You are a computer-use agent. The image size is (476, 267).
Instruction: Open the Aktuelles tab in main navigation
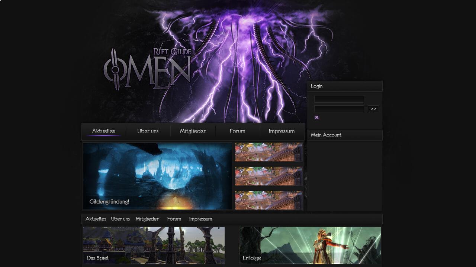(x=104, y=131)
